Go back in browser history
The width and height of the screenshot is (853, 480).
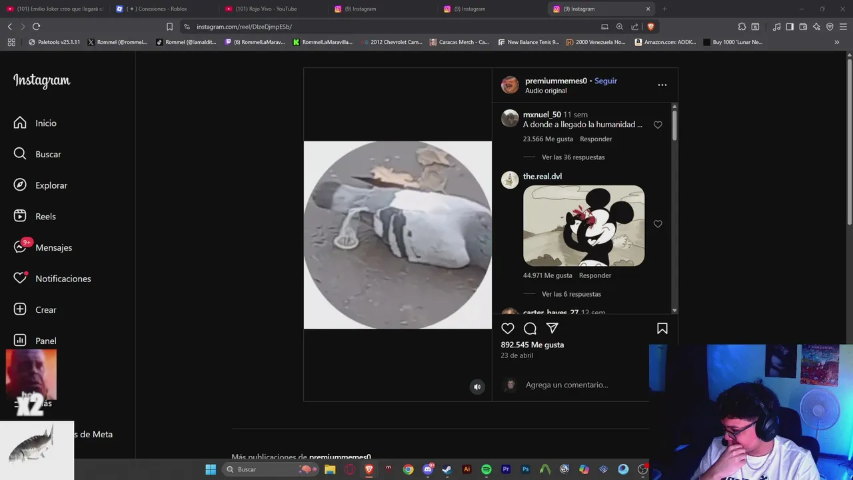click(9, 27)
